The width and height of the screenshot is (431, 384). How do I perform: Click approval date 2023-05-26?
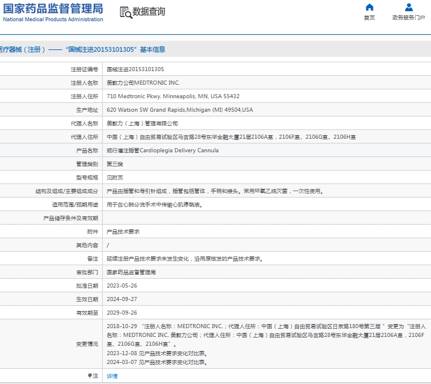pyautogui.click(x=122, y=286)
